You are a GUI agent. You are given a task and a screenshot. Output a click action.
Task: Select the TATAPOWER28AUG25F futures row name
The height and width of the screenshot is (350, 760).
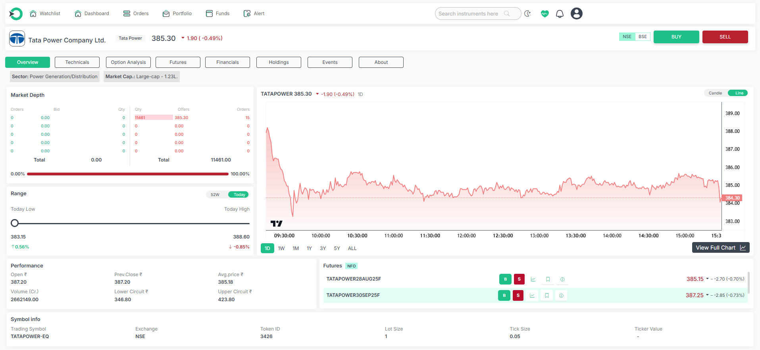[x=354, y=279]
